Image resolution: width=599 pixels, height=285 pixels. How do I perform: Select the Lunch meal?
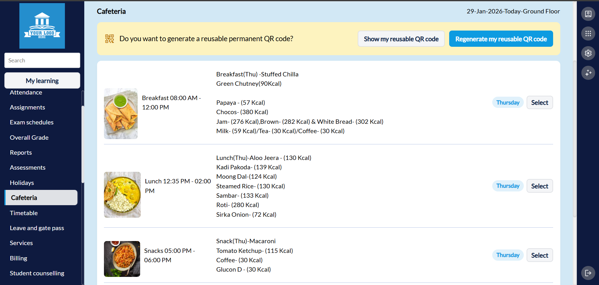539,186
